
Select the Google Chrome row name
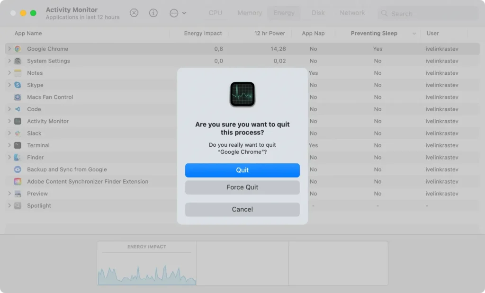47,49
